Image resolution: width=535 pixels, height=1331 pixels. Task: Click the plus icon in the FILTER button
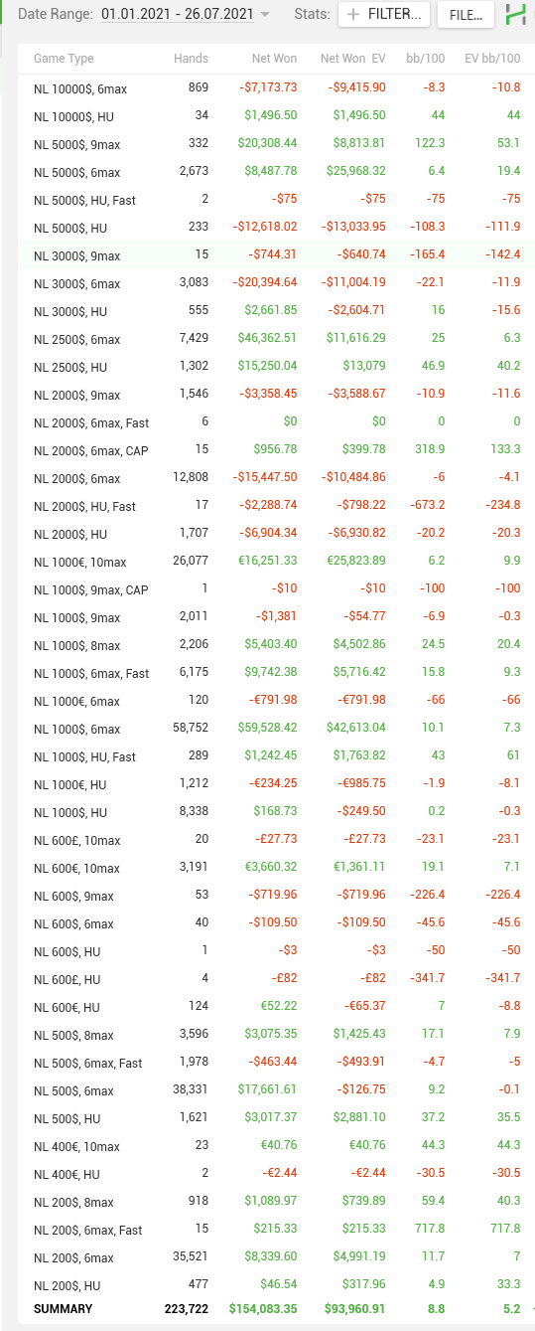pos(353,15)
